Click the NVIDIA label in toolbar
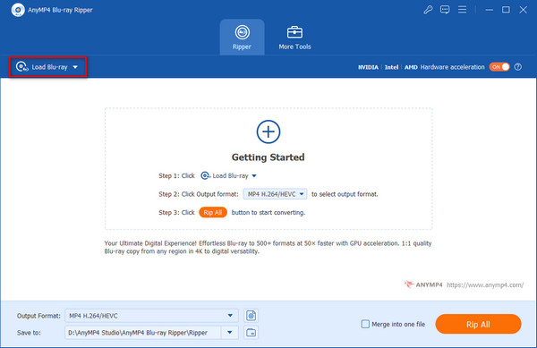This screenshot has width=537, height=348. (368, 67)
